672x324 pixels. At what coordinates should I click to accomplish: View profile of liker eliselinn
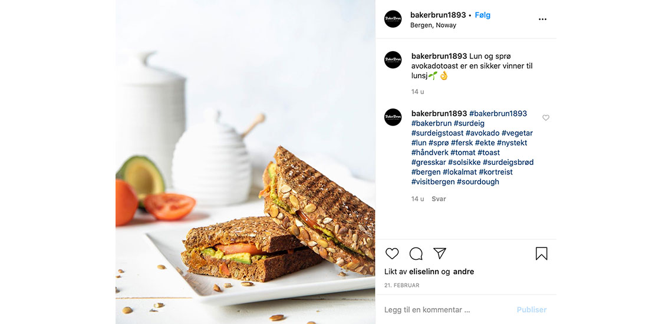[x=424, y=272]
